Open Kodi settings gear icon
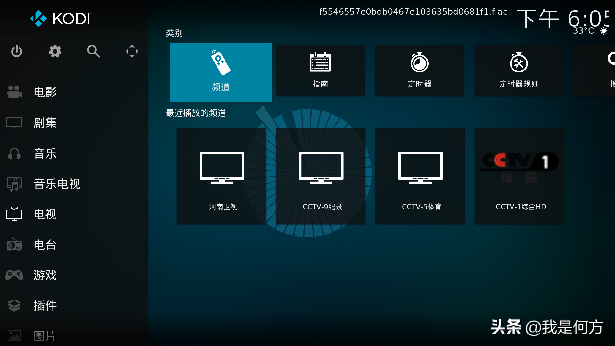This screenshot has height=346, width=615. pos(55,51)
